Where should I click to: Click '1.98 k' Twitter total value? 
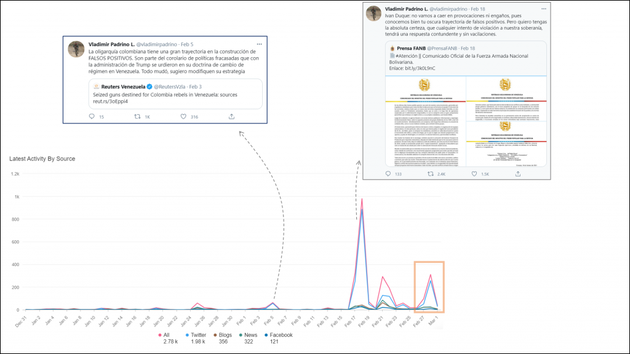(197, 342)
